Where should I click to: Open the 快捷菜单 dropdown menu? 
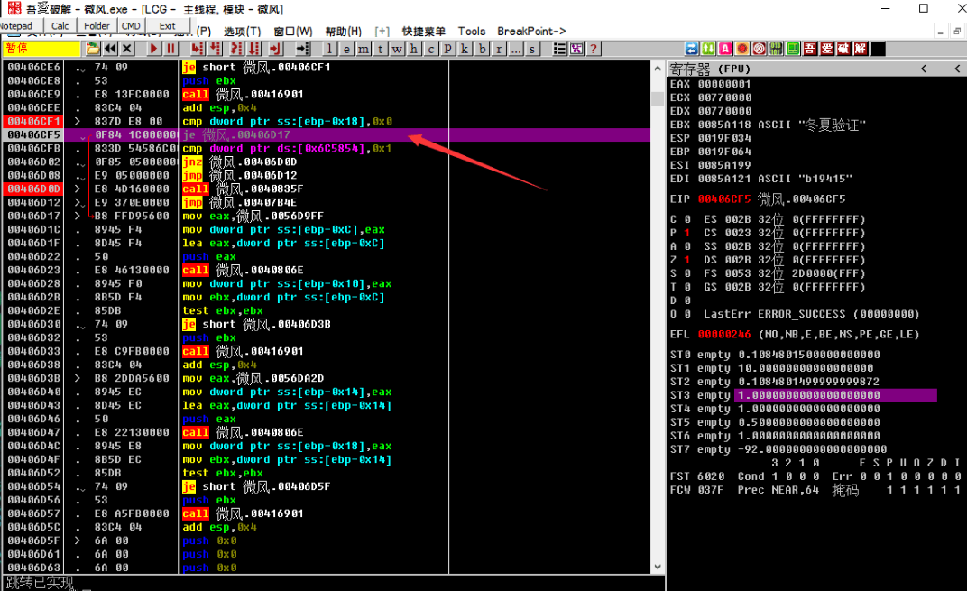[x=424, y=32]
